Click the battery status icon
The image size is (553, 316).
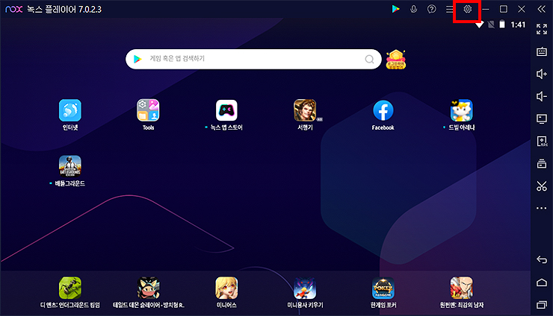pos(502,25)
